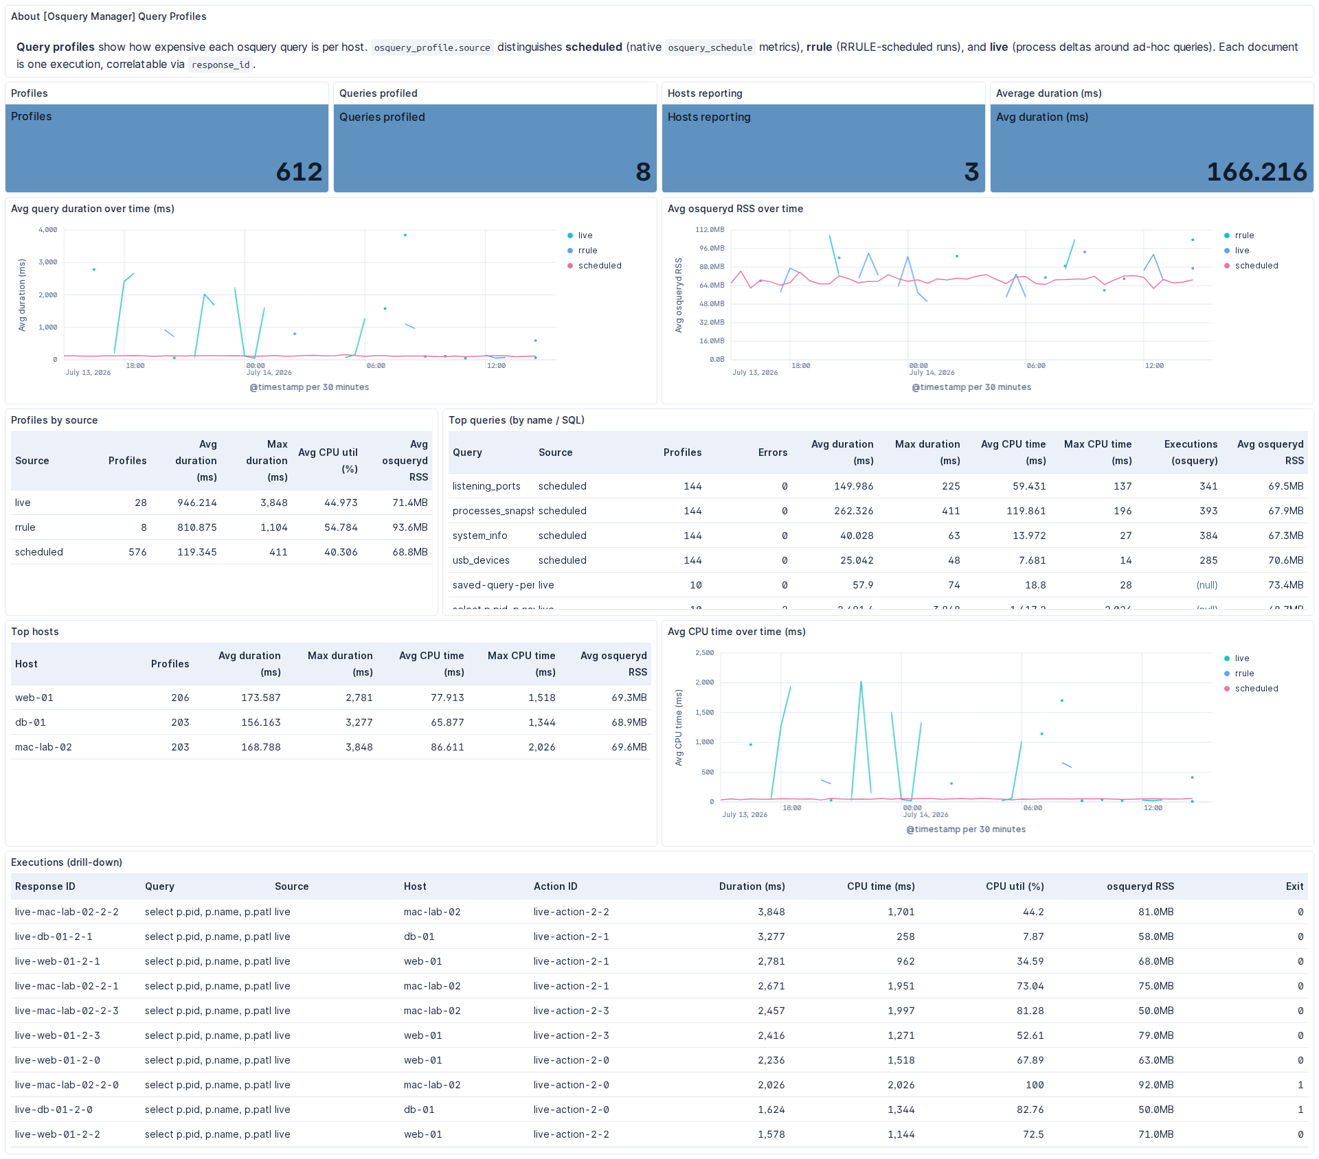
Task: Click response ID 'live-mac-lab-02-2-1'
Action: [x=67, y=986]
